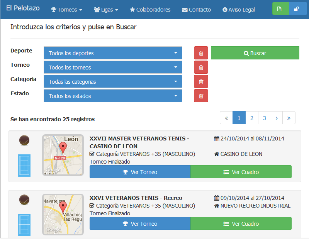Open the Todos los estados dropdown

pyautogui.click(x=113, y=96)
